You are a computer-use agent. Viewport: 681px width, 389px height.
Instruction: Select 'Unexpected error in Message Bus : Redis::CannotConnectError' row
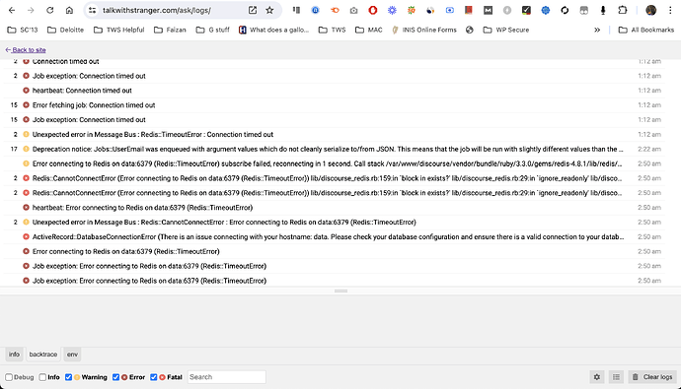tap(335, 223)
